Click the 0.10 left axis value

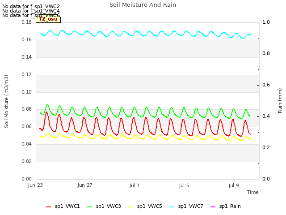tap(27, 92)
